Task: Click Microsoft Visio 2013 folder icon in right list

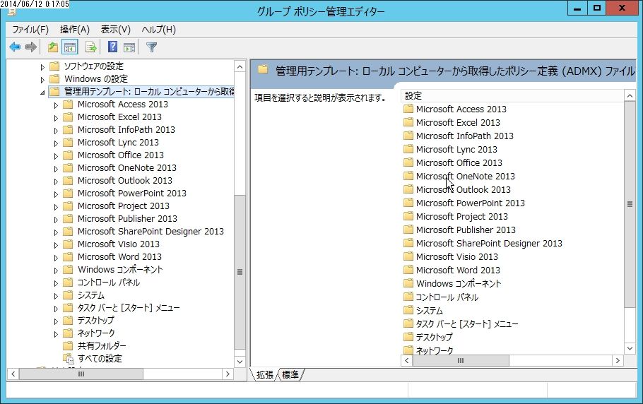Action: 408,256
